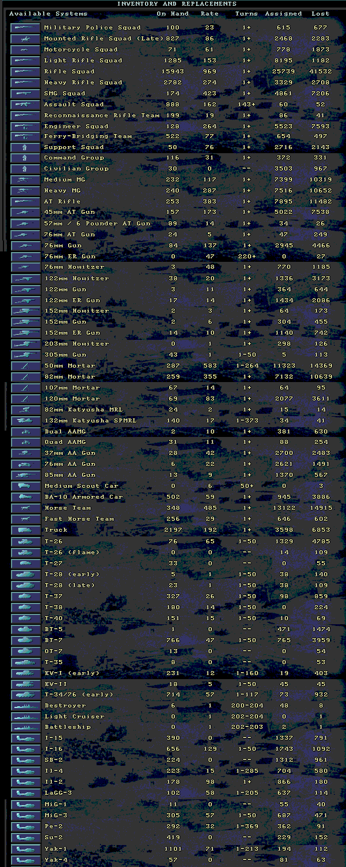Select the Motorcycle Squad icon
Image resolution: width=346 pixels, height=867 pixels.
coord(25,50)
